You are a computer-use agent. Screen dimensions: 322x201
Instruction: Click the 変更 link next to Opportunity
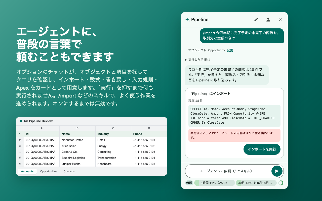click(230, 50)
